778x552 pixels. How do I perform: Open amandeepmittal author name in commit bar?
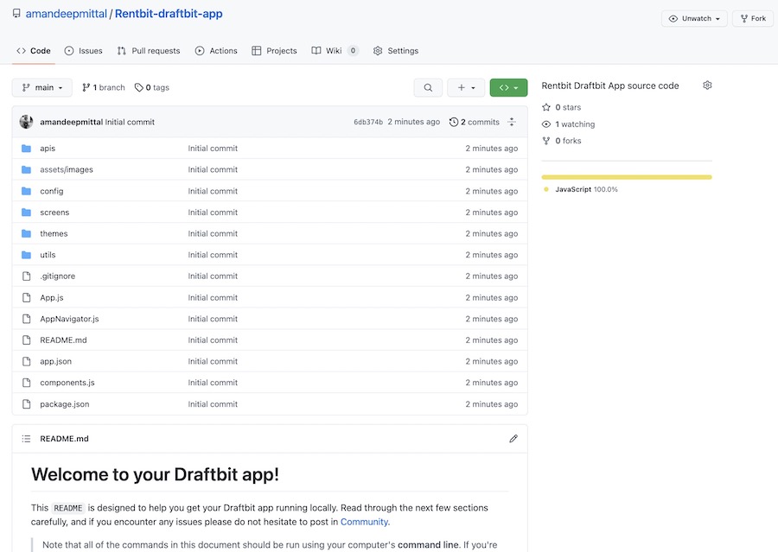coord(72,122)
